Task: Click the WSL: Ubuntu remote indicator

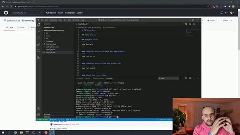Action: 42,120
